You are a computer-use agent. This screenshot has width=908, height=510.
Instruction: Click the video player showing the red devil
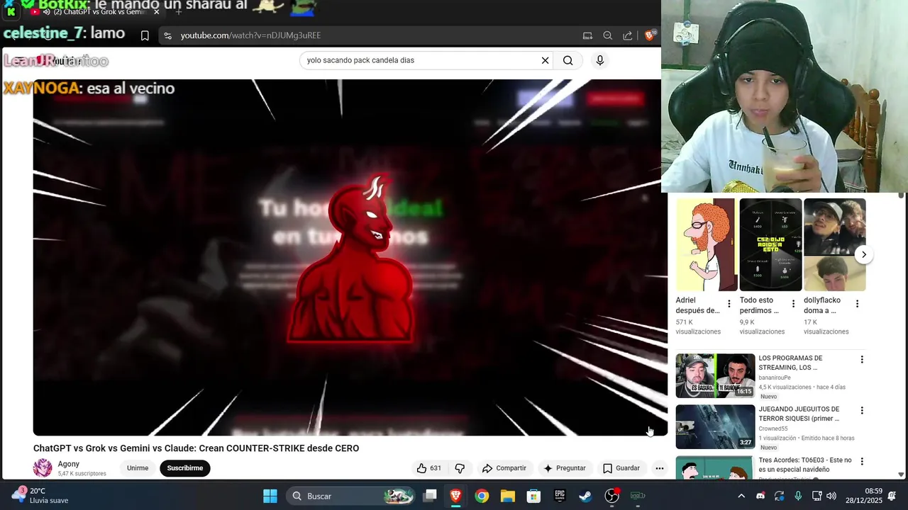pos(350,257)
